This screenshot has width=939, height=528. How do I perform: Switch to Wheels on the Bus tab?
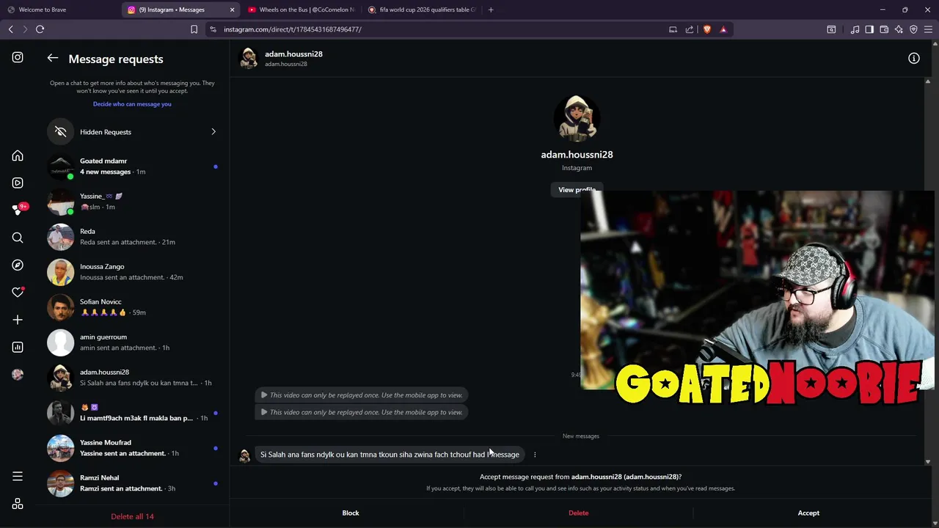pos(301,10)
